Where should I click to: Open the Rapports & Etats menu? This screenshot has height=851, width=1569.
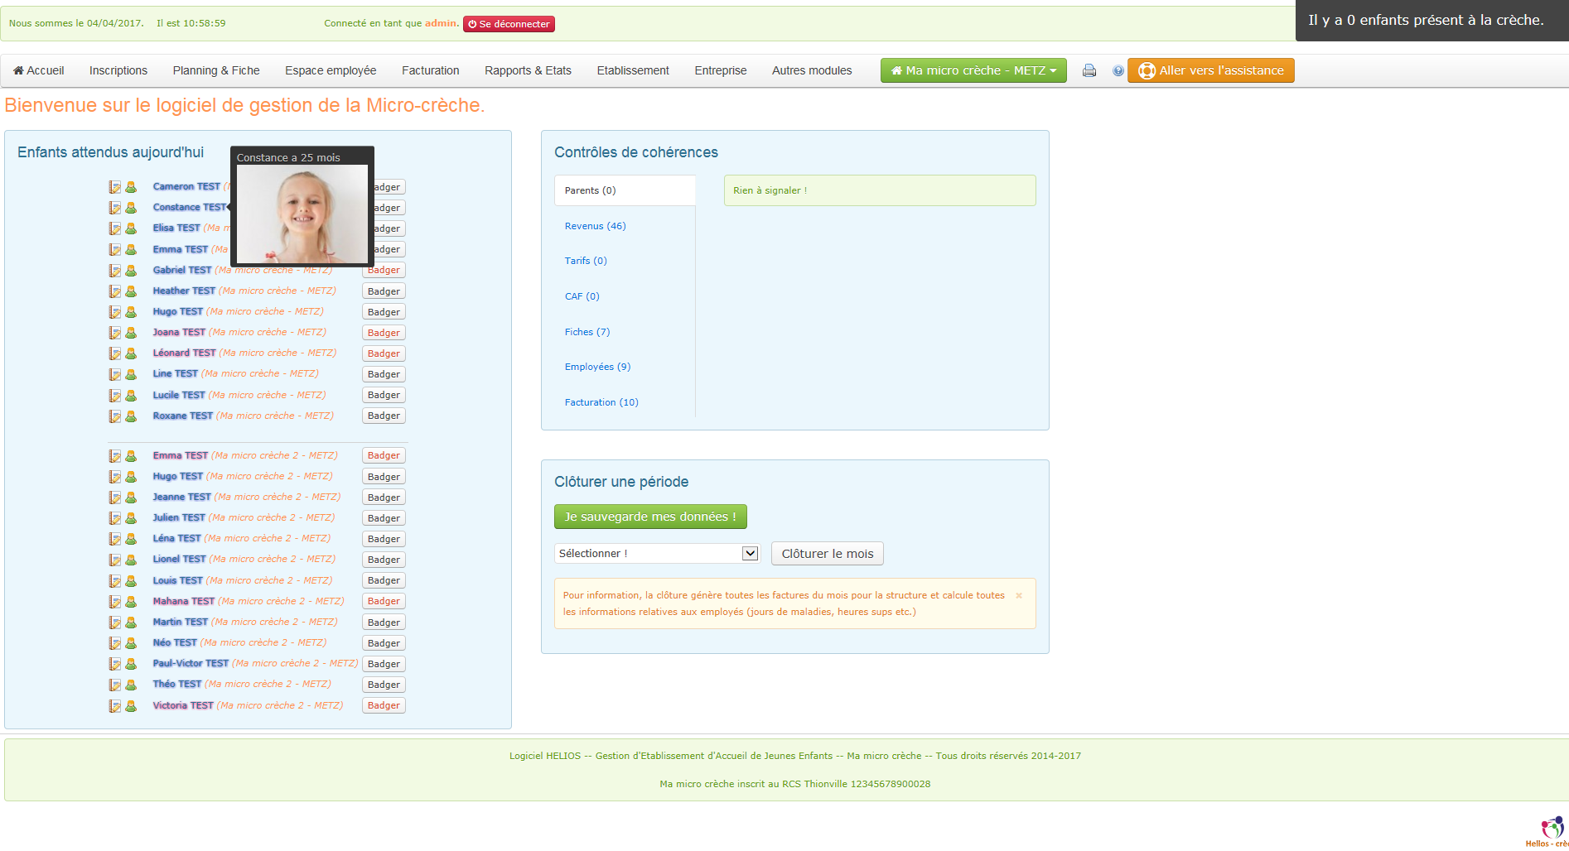click(x=528, y=71)
